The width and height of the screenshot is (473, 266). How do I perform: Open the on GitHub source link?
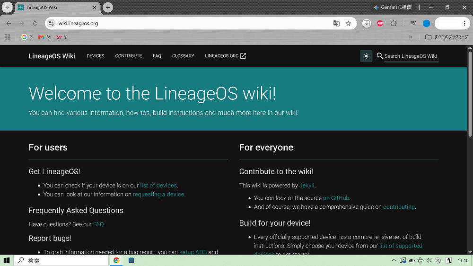pyautogui.click(x=336, y=198)
